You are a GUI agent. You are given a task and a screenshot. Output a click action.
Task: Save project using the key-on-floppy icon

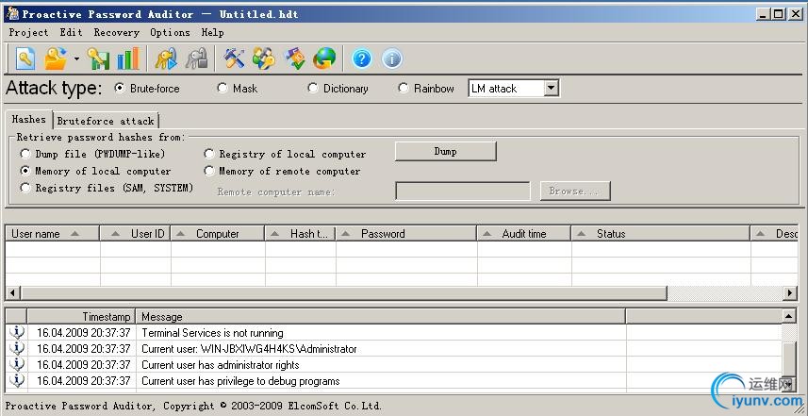click(x=98, y=58)
